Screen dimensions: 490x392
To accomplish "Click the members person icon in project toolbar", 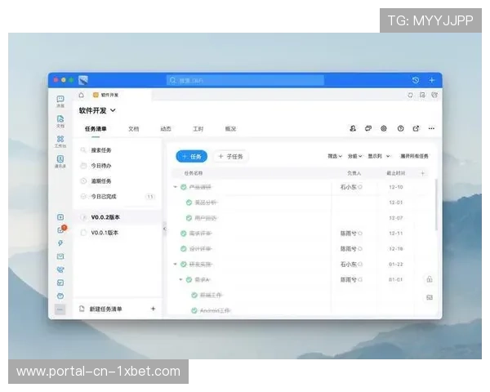I will [353, 128].
